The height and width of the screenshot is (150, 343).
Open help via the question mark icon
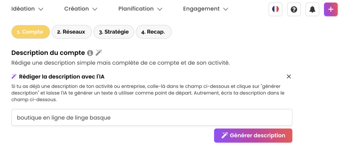click(x=294, y=9)
